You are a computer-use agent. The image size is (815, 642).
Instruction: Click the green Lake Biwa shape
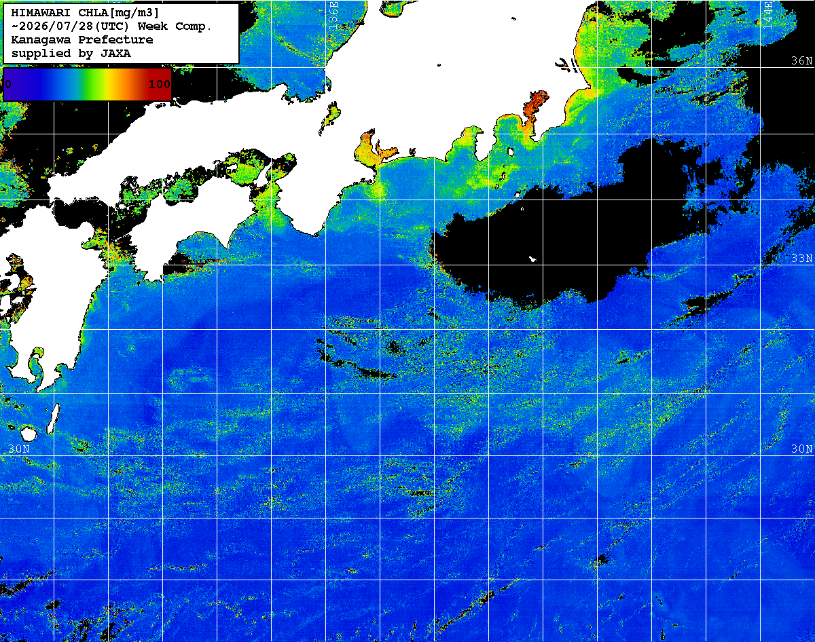[x=332, y=115]
